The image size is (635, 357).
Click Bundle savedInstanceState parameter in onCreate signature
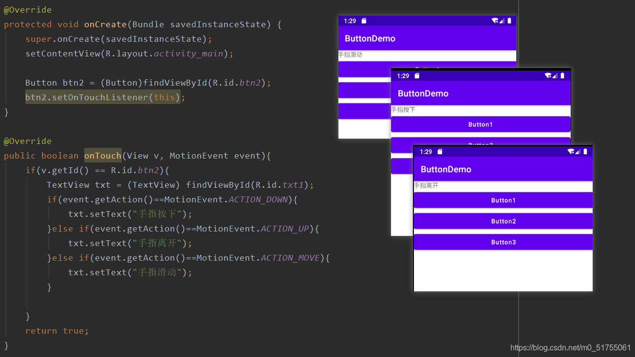point(199,24)
